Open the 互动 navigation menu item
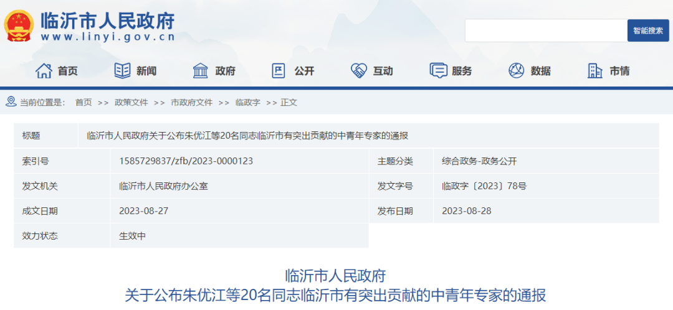 383,71
